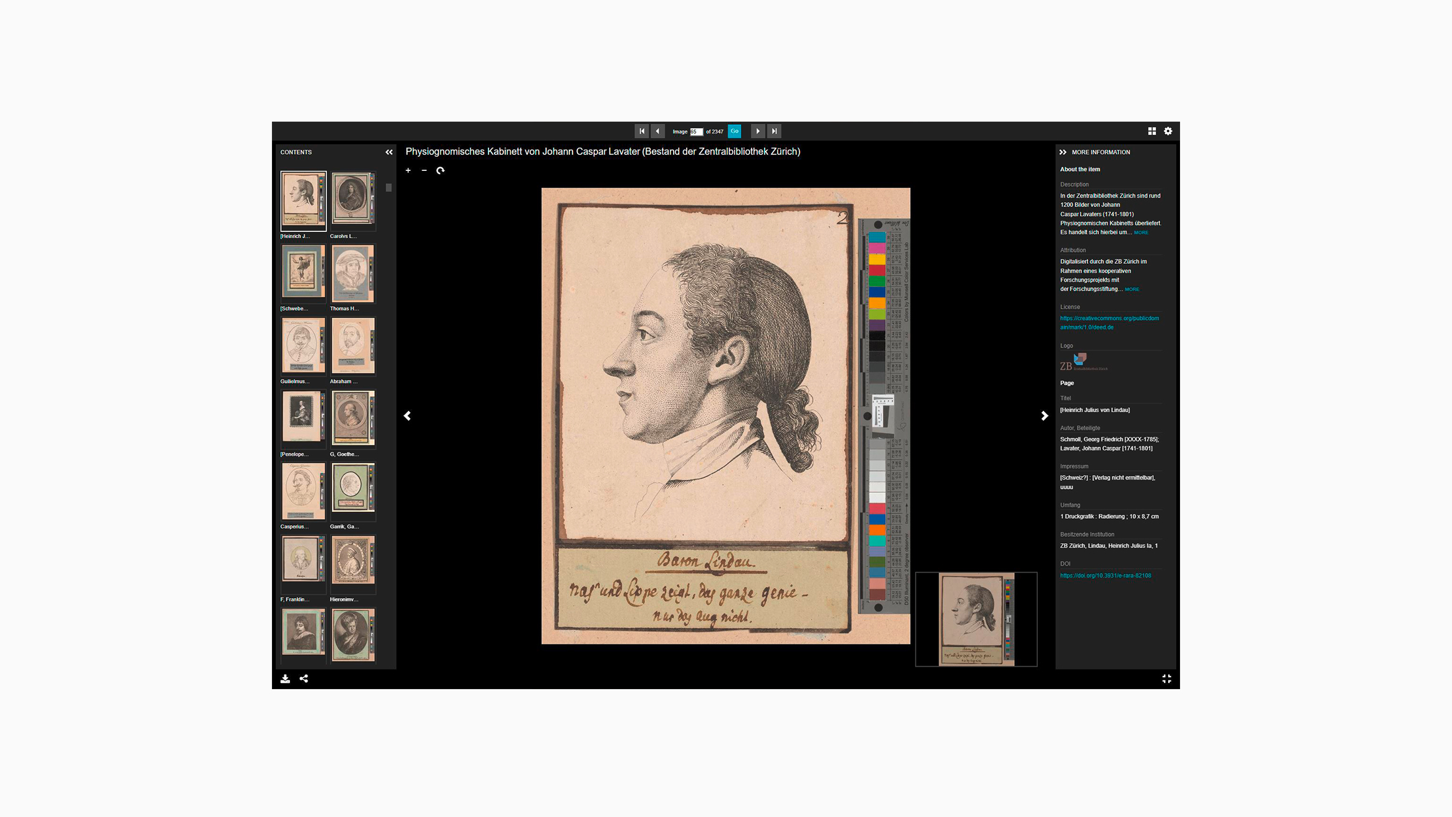Jump to the last image
This screenshot has height=817, width=1452.
tap(774, 131)
